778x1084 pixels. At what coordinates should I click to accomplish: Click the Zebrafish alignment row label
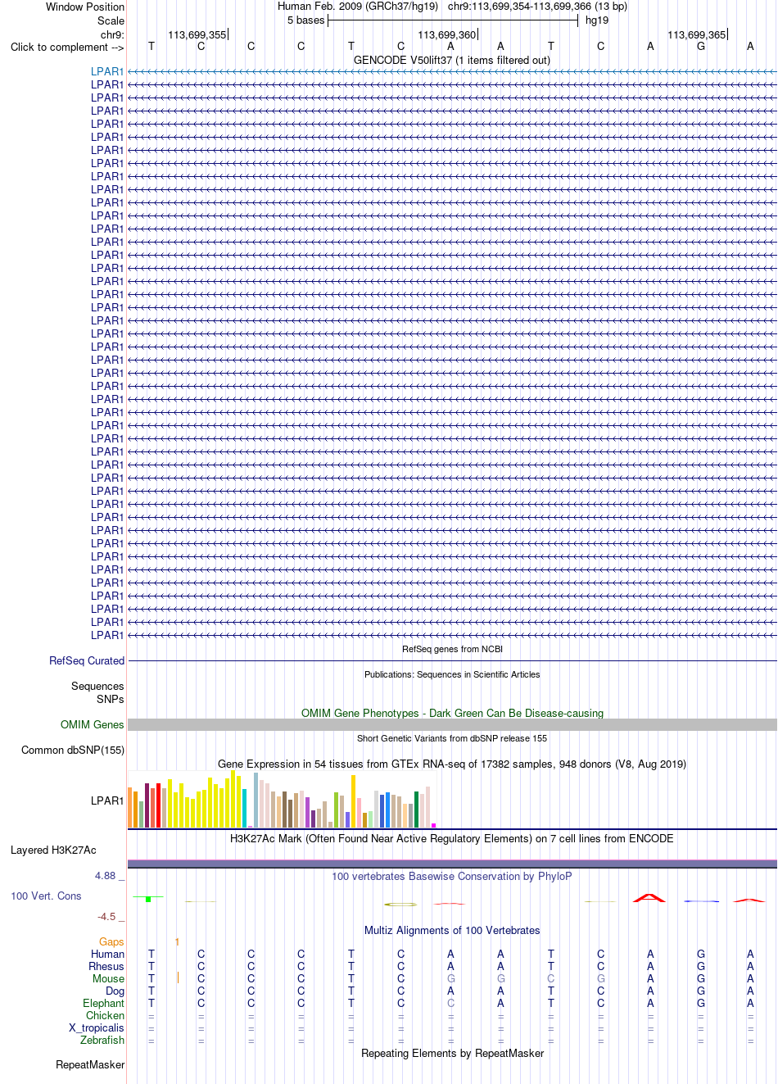102,1040
